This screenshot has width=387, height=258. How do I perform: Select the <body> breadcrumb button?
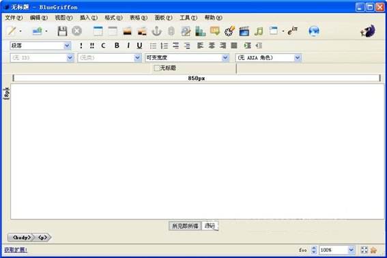pos(21,238)
